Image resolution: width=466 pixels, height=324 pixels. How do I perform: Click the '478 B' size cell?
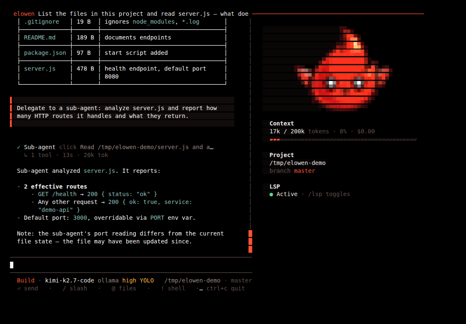85,69
